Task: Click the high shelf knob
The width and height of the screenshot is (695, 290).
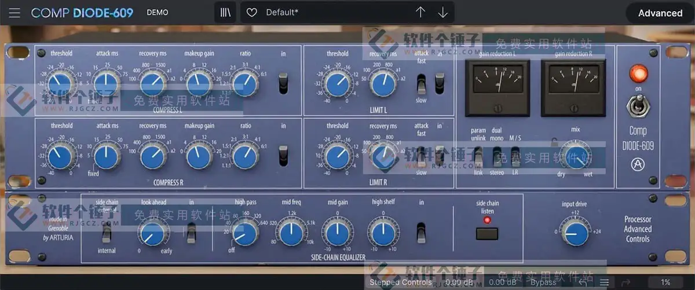Action: pyautogui.click(x=383, y=233)
